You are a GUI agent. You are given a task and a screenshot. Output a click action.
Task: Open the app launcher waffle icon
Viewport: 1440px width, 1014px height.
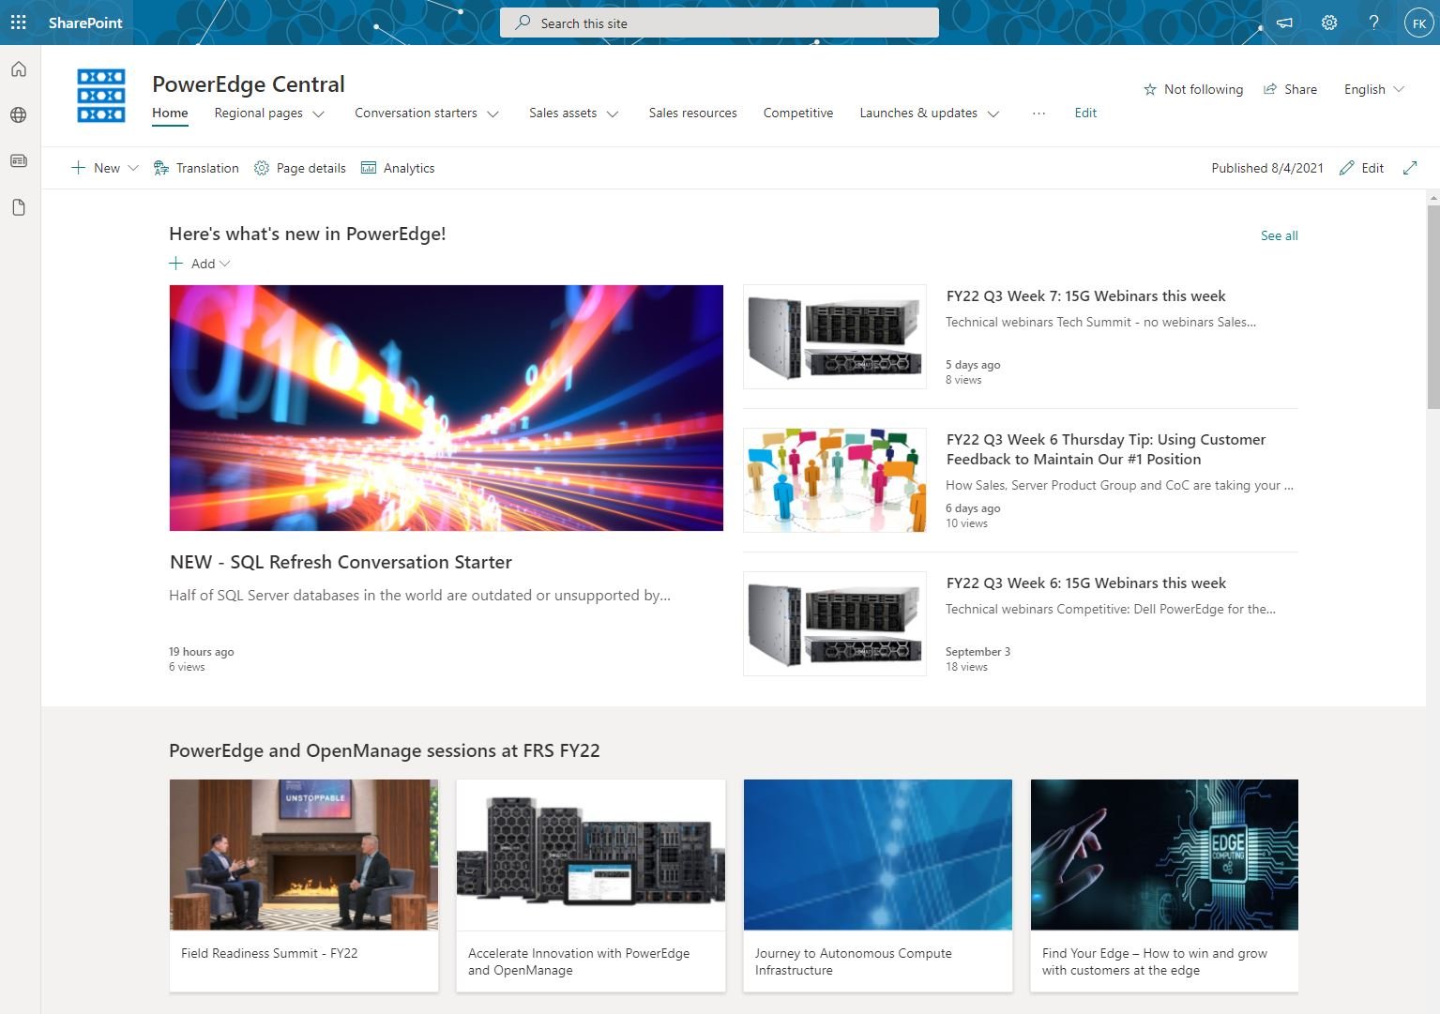(x=19, y=23)
